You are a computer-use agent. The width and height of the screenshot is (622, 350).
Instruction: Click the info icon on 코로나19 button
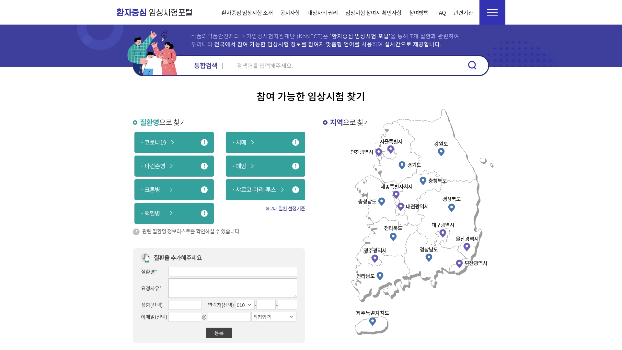pyautogui.click(x=204, y=142)
